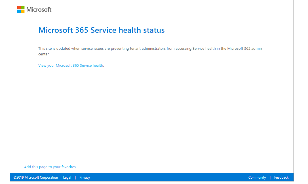308x184 pixels.
Task: Open the Community footer link
Action: (x=257, y=177)
